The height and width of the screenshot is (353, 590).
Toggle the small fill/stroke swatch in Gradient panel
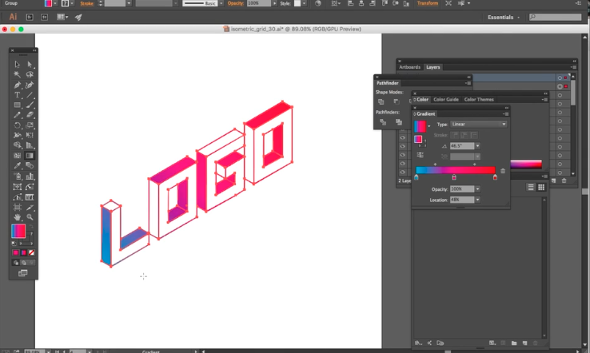(x=418, y=140)
